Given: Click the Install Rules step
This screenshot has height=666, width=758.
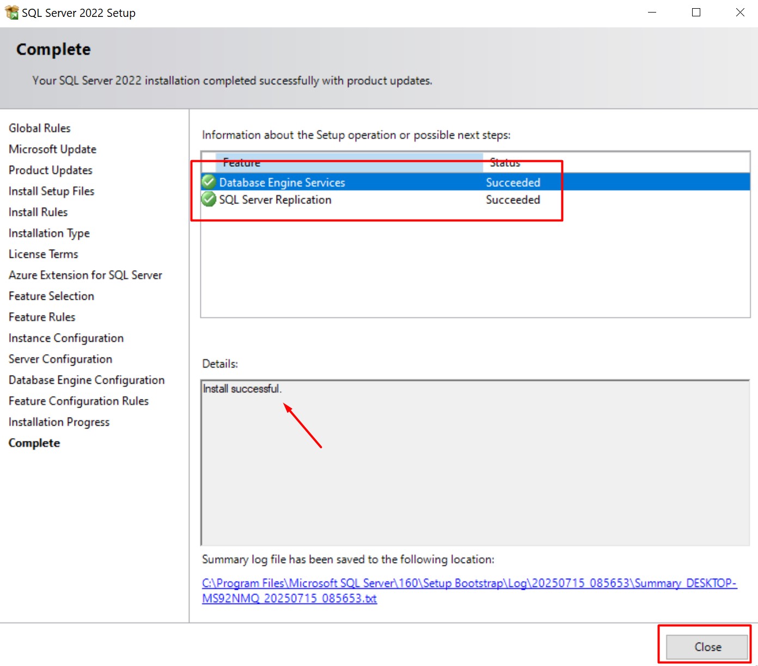Looking at the screenshot, I should click(x=38, y=212).
